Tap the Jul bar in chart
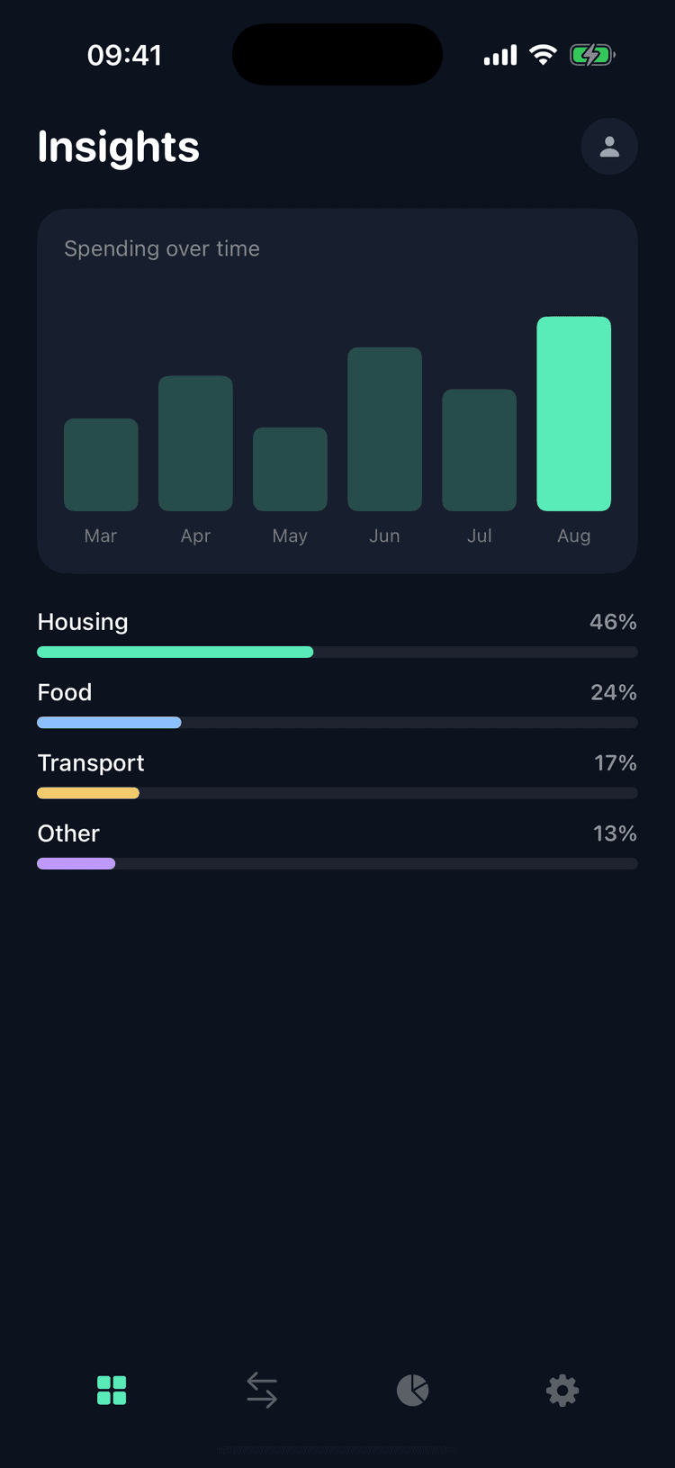 pyautogui.click(x=480, y=450)
